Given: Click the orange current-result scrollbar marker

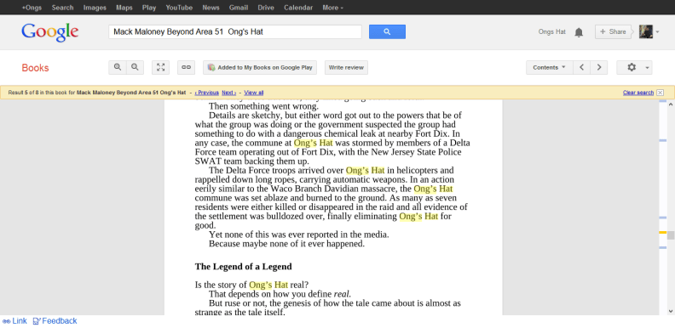Looking at the screenshot, I should [662, 232].
